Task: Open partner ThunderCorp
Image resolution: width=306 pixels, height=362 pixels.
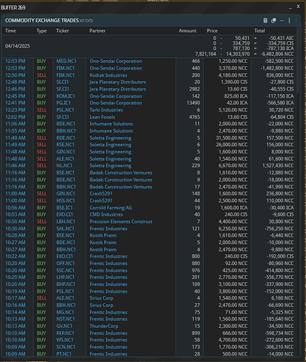Action: point(104,326)
